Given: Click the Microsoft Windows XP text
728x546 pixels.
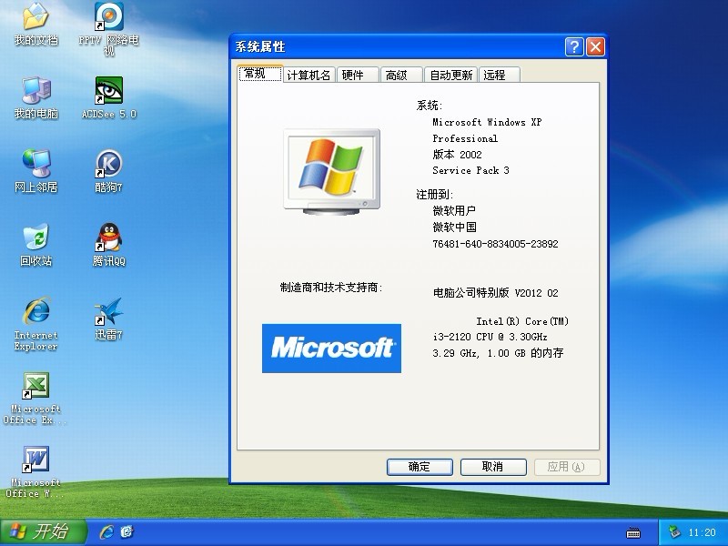Looking at the screenshot, I should click(x=487, y=122).
